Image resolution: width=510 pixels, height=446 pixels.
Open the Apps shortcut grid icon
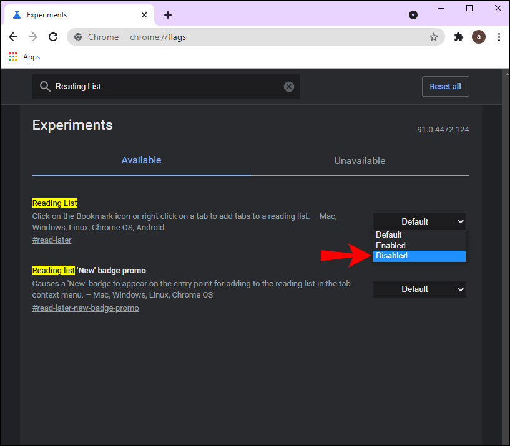12,57
